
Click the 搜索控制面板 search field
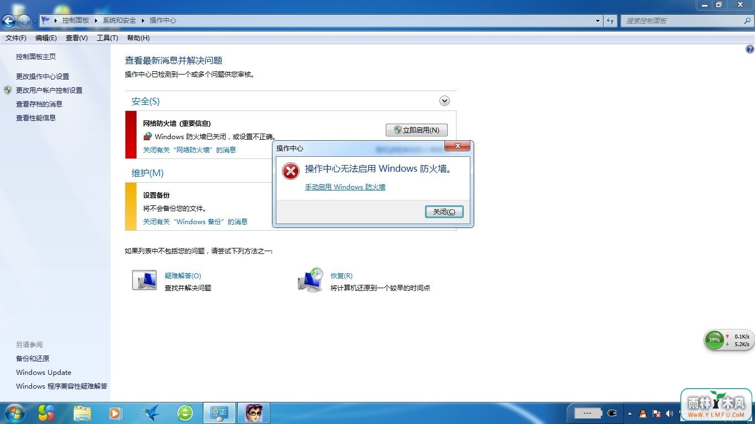[681, 20]
